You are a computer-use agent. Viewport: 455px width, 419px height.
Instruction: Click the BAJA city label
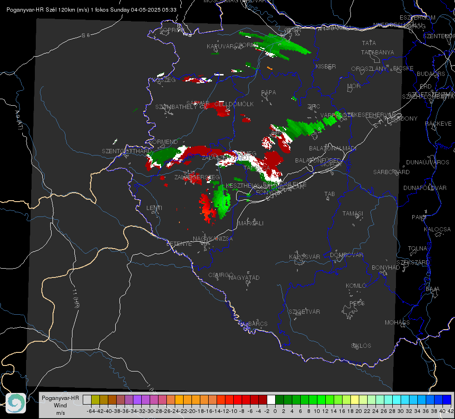[x=433, y=289]
